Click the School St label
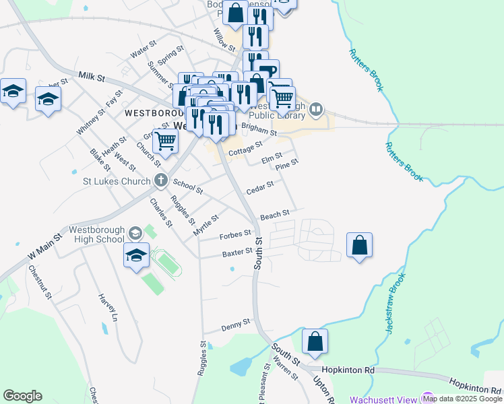The width and height of the screenshot is (504, 404). click(x=188, y=187)
